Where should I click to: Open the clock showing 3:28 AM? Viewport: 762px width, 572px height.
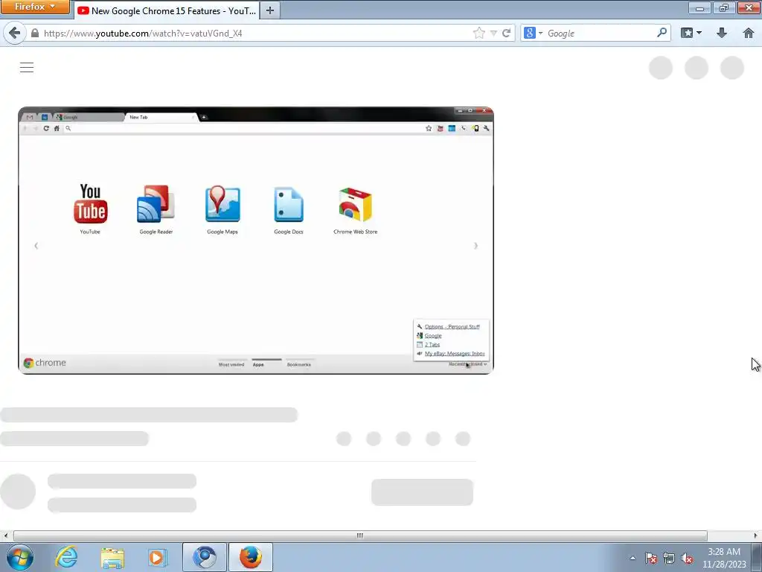(x=724, y=558)
